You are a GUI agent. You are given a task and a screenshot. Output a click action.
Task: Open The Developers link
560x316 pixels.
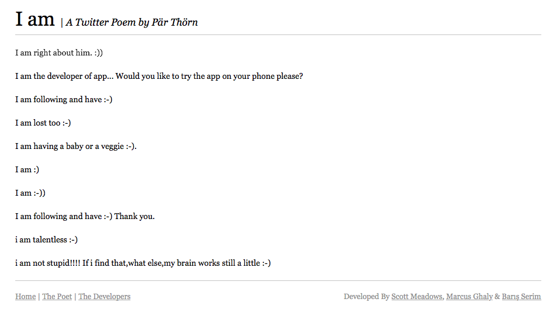(x=104, y=296)
